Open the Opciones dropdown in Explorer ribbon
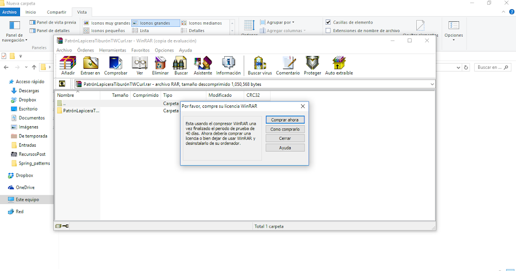The width and height of the screenshot is (516, 271). coord(454,31)
